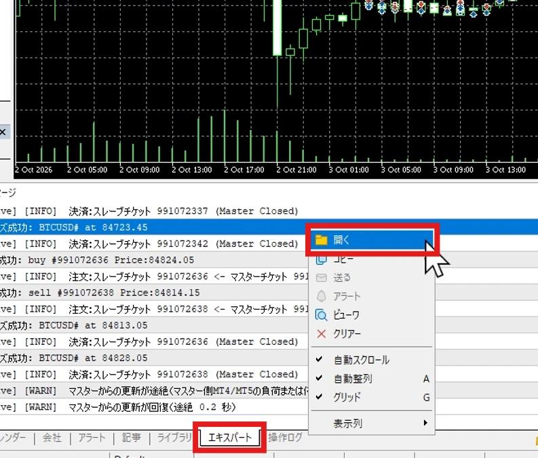538x458 pixels.
Task: Open the ライブラリ tab
Action: coord(174,438)
